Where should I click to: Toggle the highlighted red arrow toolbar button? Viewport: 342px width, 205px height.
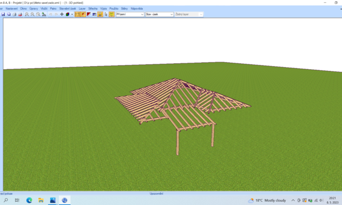tap(83, 15)
